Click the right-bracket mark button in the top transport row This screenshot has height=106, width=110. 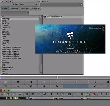pos(57,82)
